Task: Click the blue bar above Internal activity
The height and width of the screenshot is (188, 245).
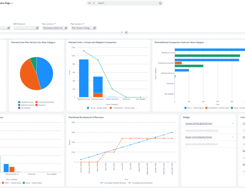Action: point(6,168)
